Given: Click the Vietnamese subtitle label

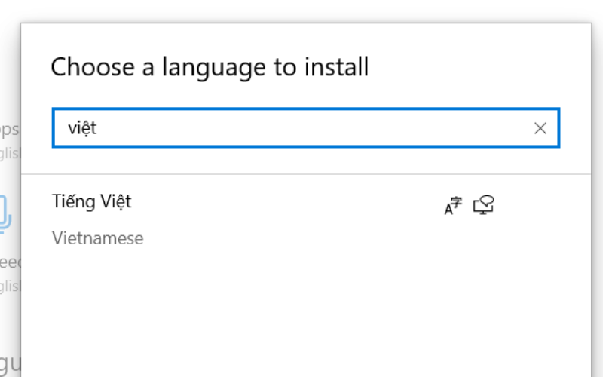Looking at the screenshot, I should click(x=97, y=238).
